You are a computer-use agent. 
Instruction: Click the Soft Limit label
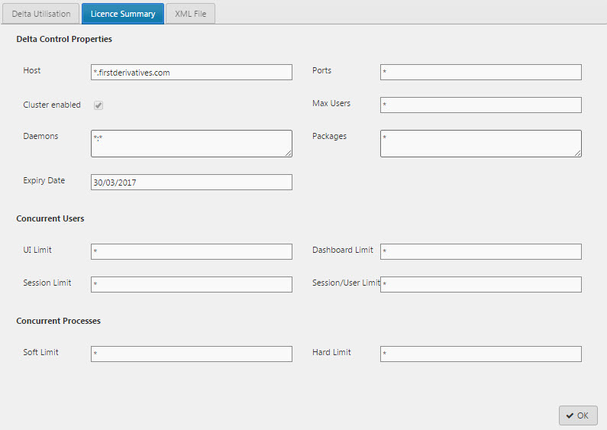point(40,352)
